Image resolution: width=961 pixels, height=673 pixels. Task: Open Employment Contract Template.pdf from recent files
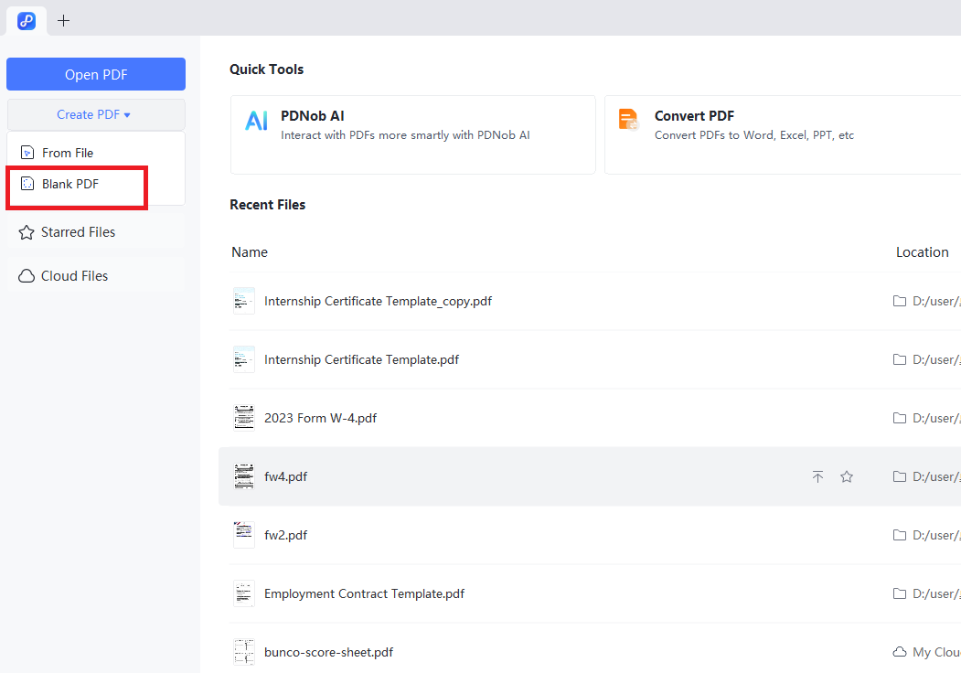[364, 593]
